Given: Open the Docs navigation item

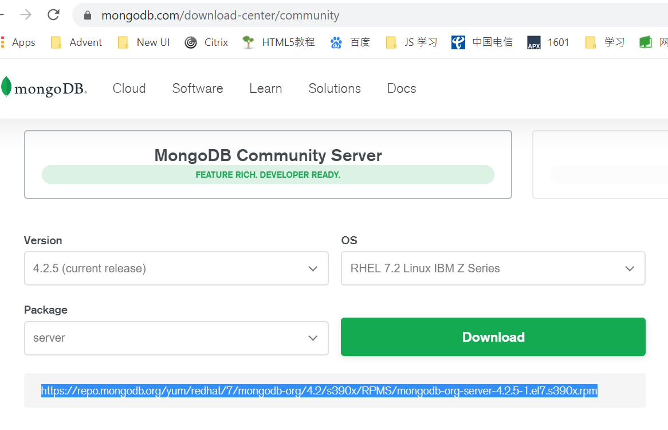Looking at the screenshot, I should point(402,88).
